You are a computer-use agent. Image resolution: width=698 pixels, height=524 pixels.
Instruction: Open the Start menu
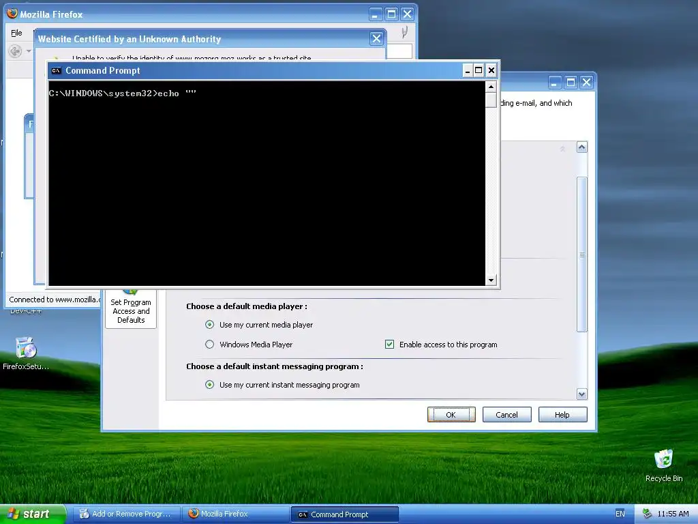tap(33, 514)
